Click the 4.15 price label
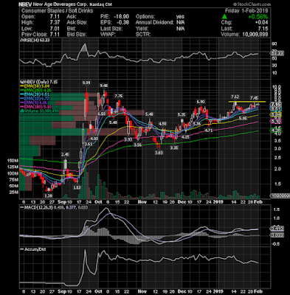The image size is (290, 295). [185, 137]
